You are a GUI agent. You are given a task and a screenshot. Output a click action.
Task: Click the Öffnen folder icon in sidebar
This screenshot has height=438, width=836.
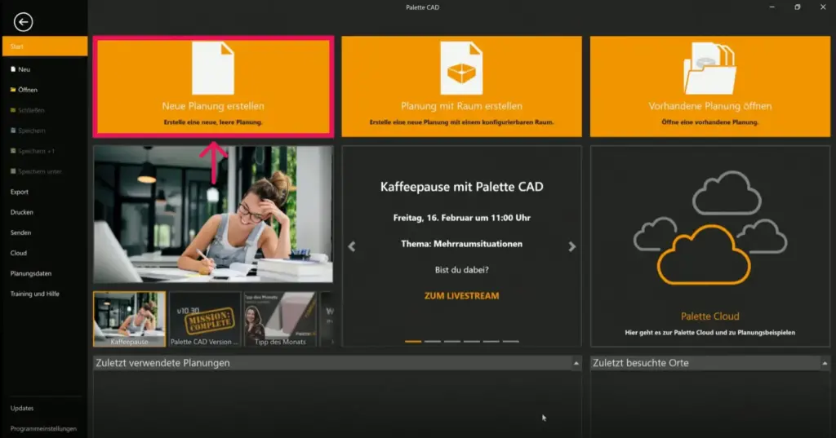click(x=13, y=90)
